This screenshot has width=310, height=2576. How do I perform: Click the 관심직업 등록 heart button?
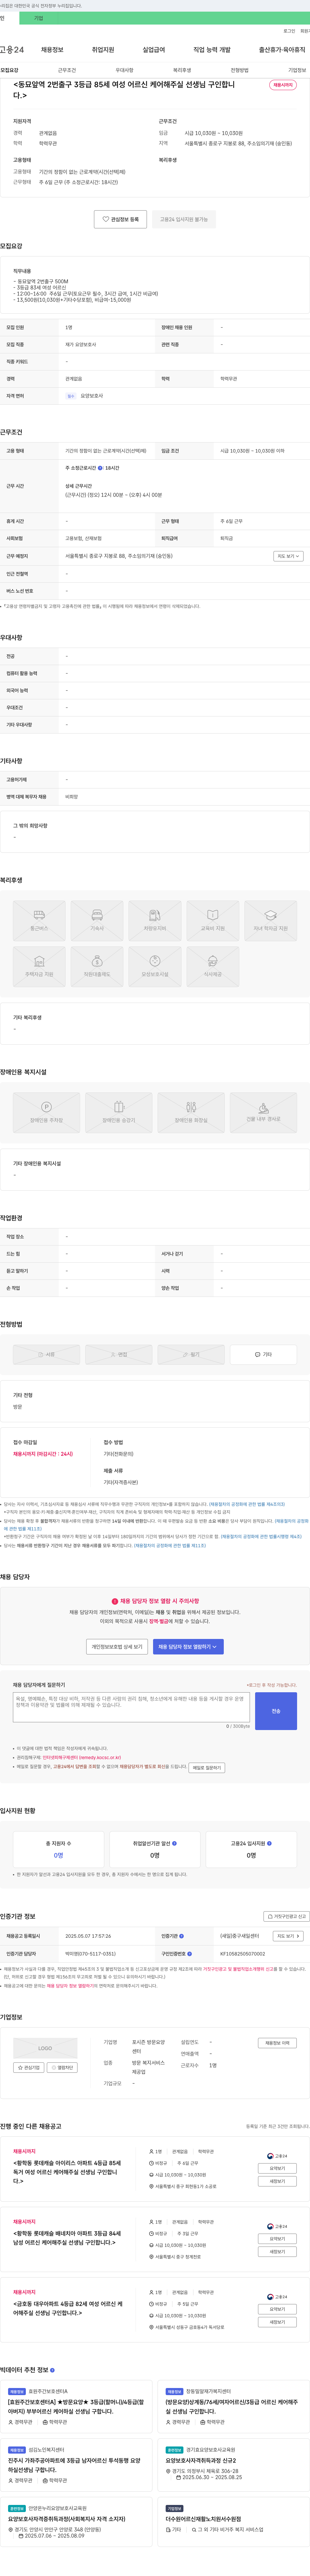pos(120,219)
